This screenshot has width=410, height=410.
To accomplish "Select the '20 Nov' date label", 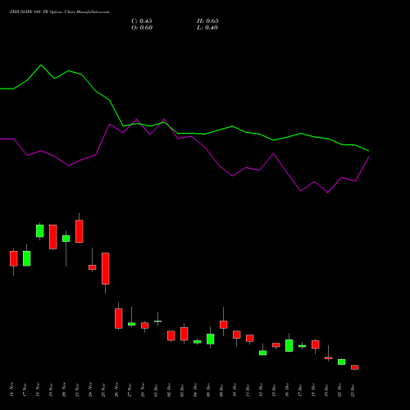I will click(64, 389).
